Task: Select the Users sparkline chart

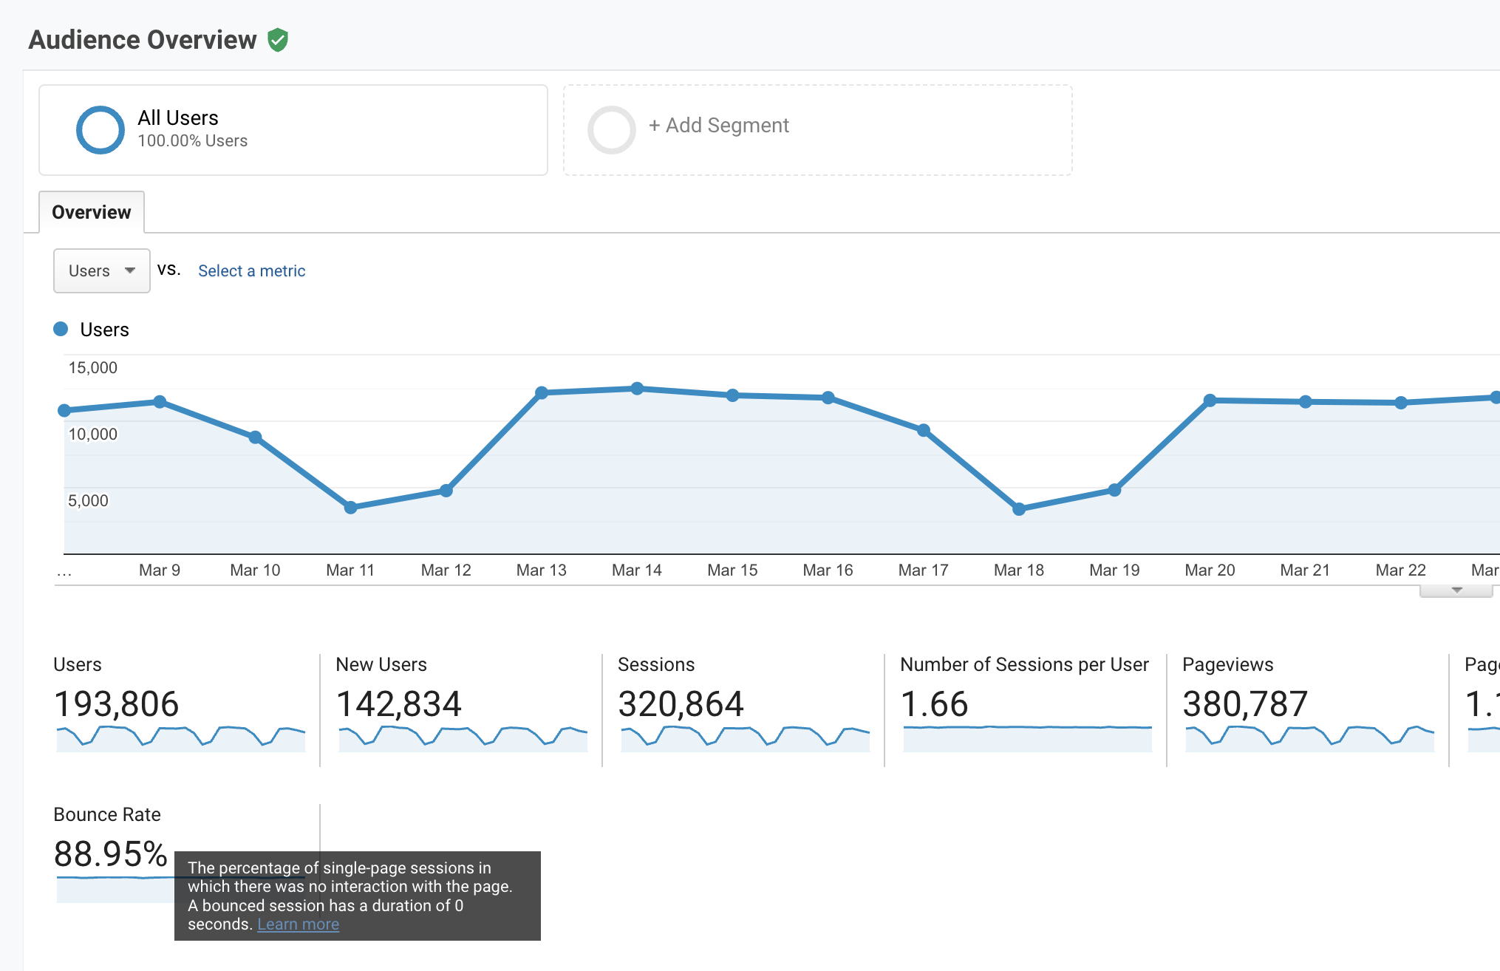Action: [x=181, y=738]
